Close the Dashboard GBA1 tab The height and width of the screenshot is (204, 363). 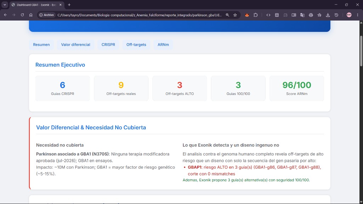[x=60, y=5]
